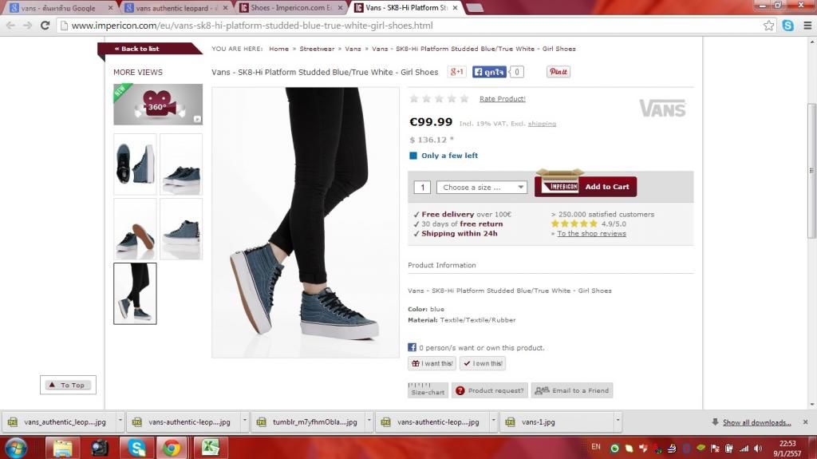Screen dimensions: 817x459
Task: Click the Google +1 share button
Action: (x=456, y=72)
